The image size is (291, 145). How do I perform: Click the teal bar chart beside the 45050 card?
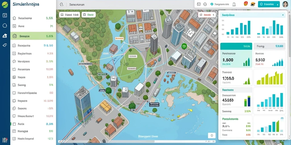269,101
